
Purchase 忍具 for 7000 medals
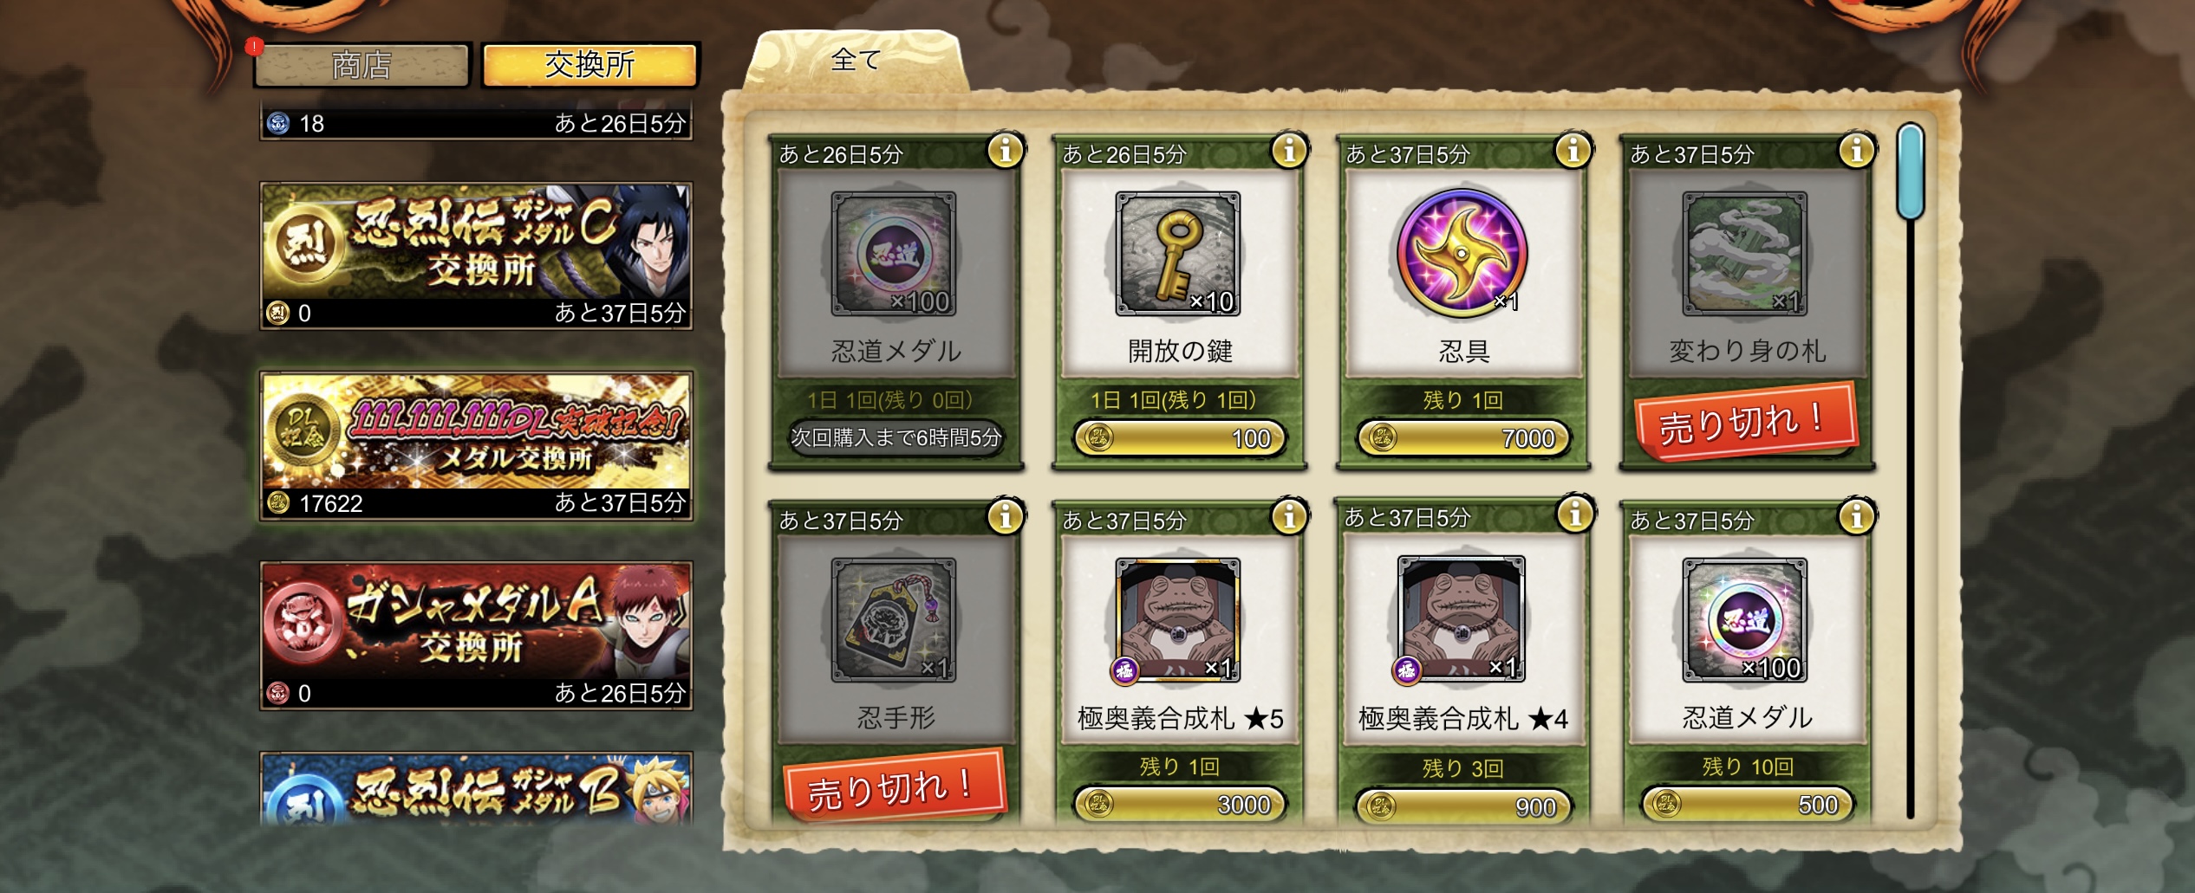[1462, 438]
